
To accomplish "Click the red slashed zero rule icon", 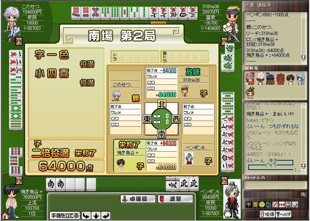I will pos(275,204).
